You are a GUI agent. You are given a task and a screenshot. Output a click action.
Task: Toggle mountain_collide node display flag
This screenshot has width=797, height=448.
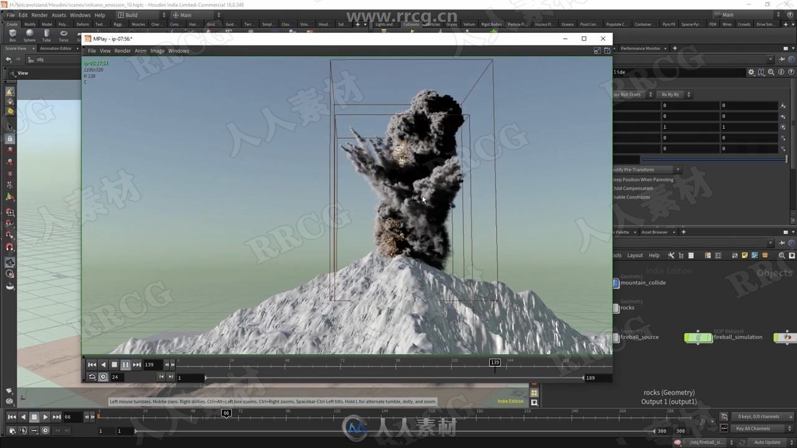[x=616, y=282]
